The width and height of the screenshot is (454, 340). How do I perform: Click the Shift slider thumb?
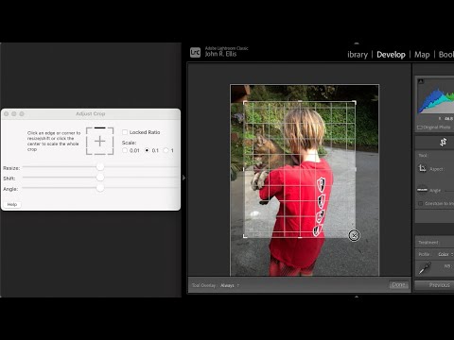point(100,178)
